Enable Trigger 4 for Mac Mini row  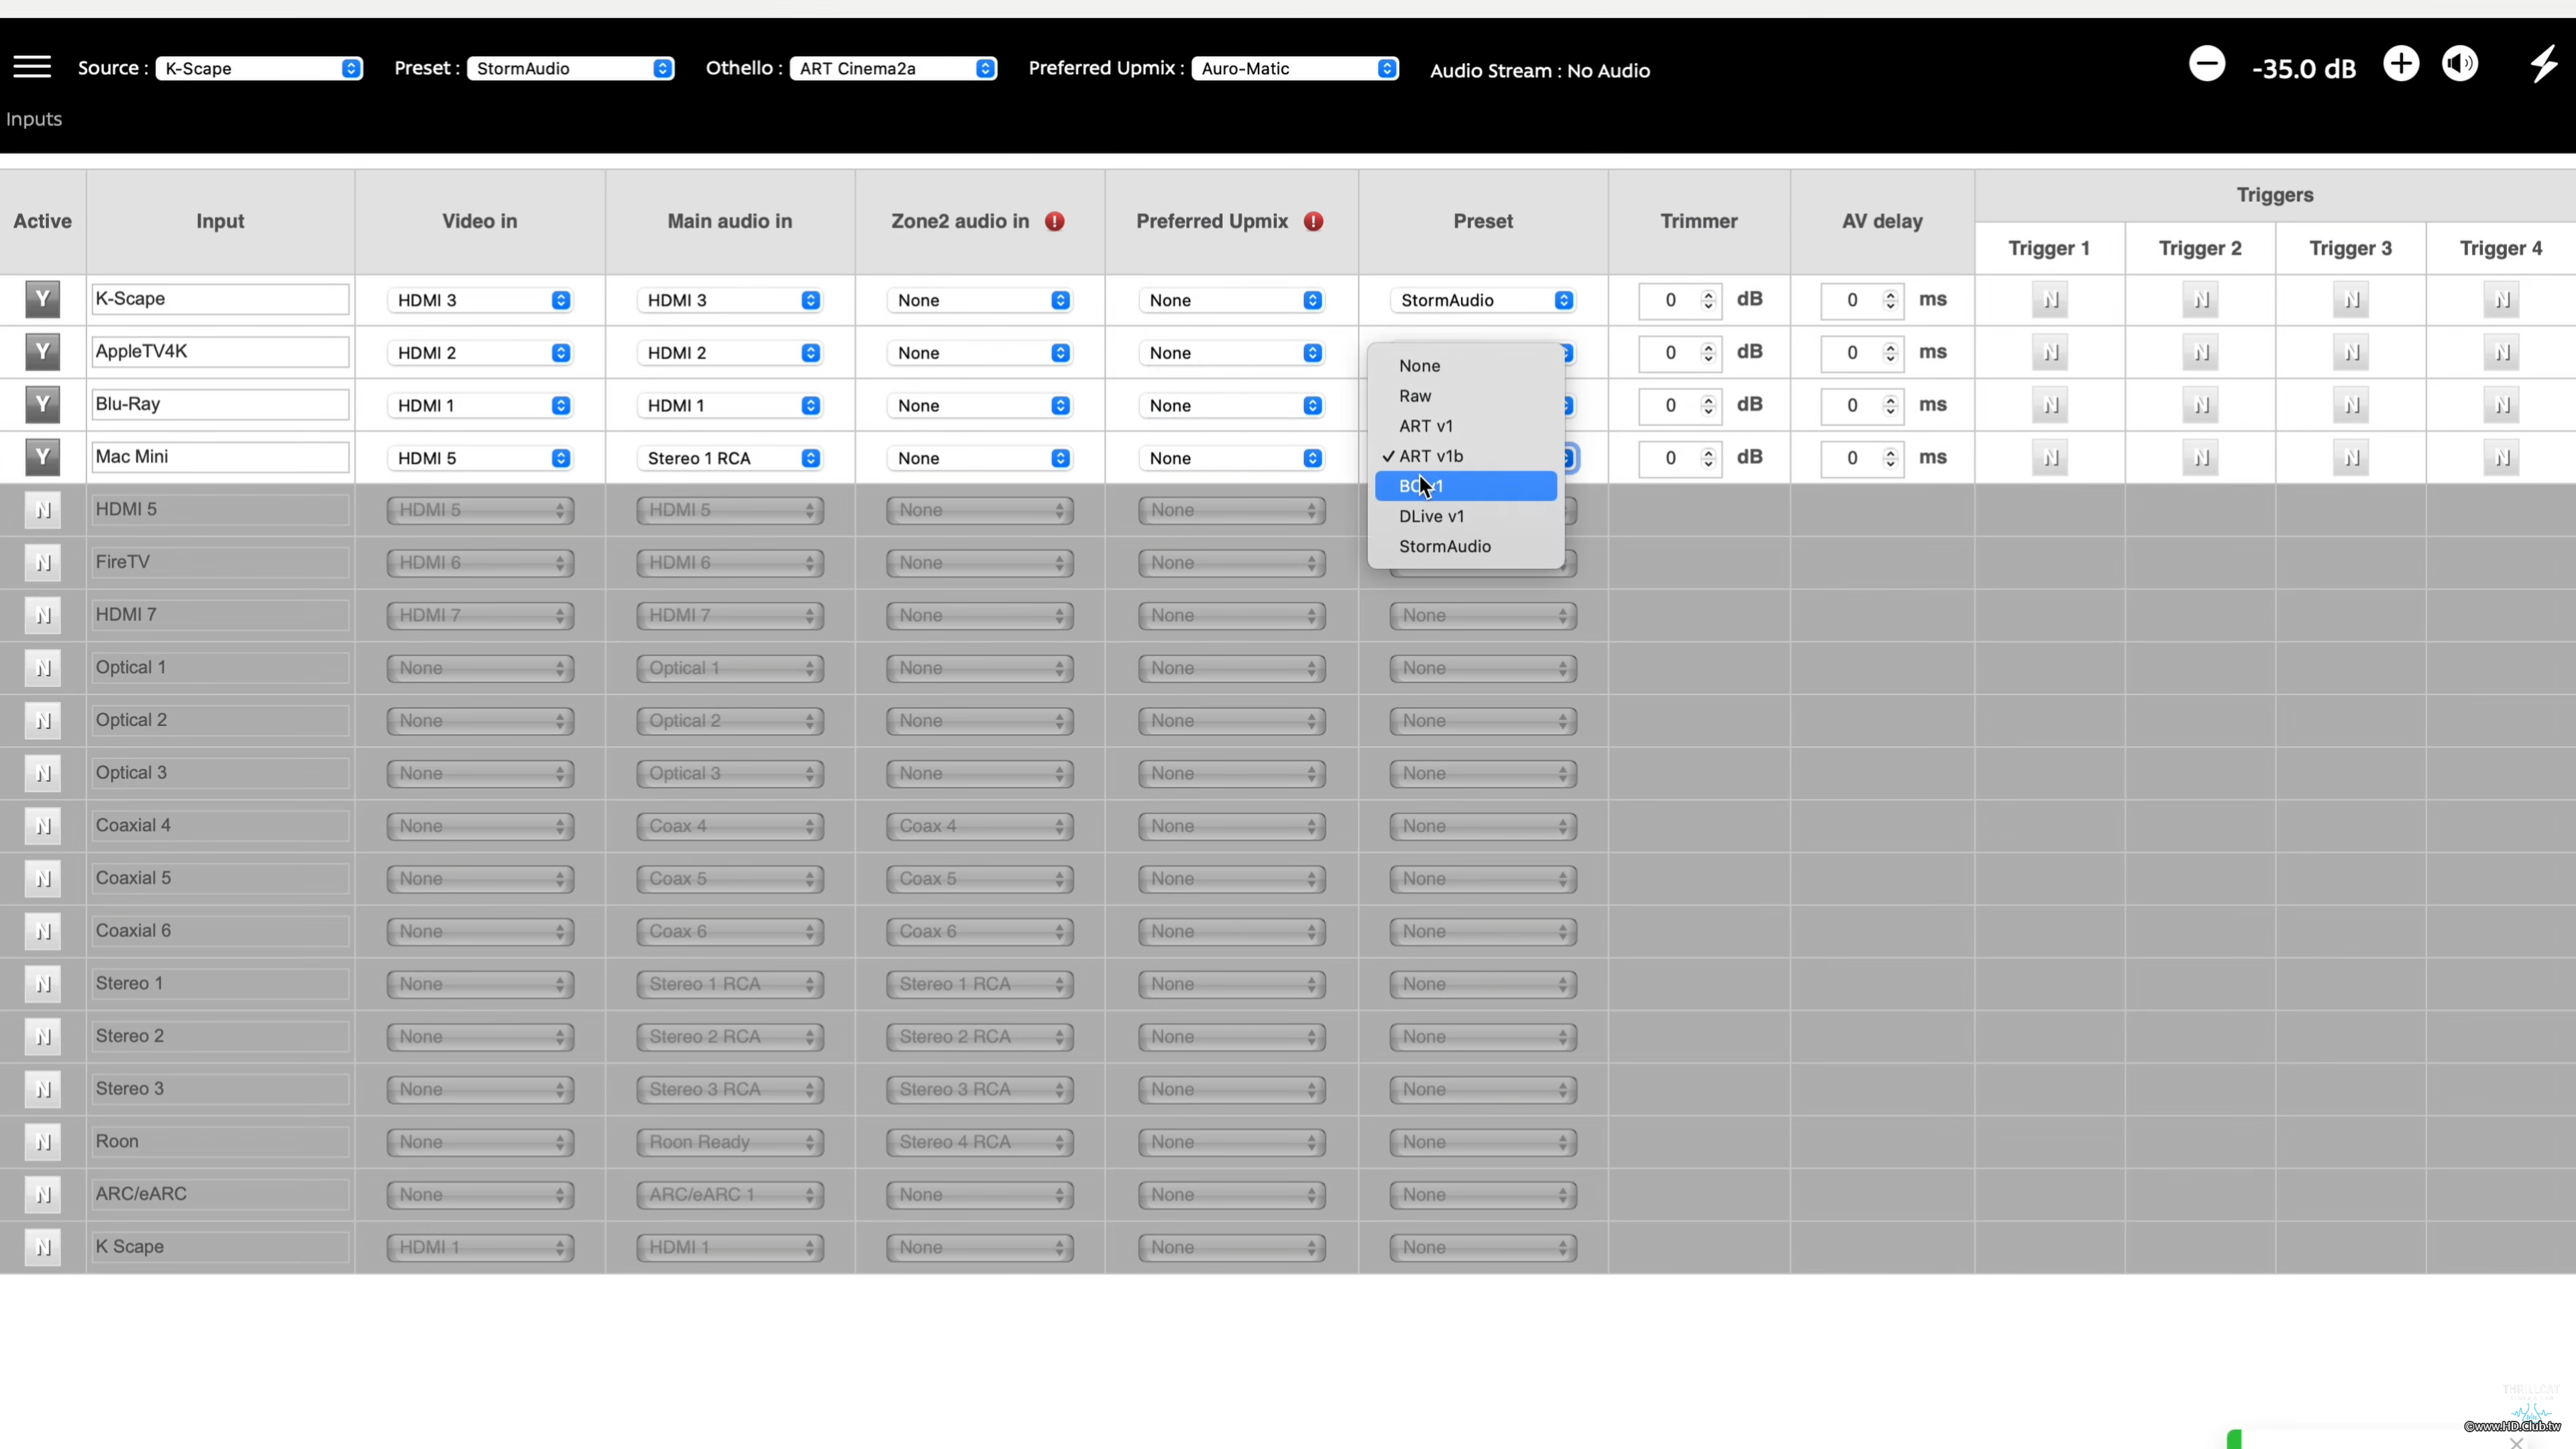click(2501, 458)
